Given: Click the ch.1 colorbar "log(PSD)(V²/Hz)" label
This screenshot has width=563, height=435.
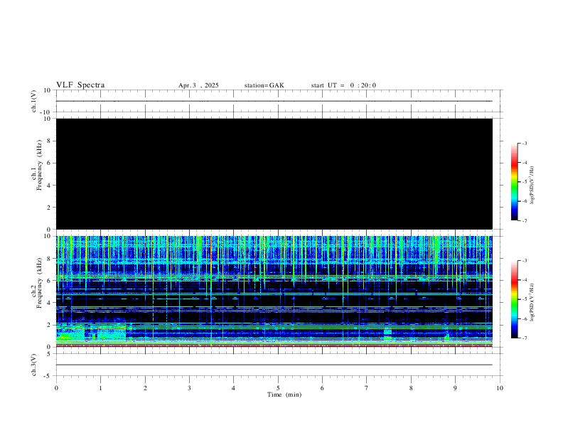Looking at the screenshot, I should (532, 185).
